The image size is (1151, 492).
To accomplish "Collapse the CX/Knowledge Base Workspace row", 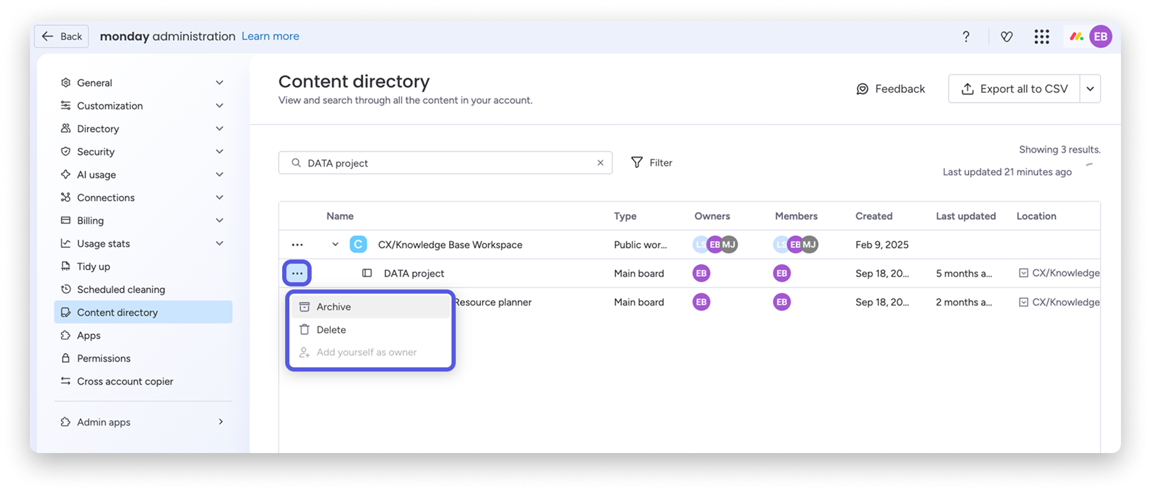I will (x=335, y=245).
